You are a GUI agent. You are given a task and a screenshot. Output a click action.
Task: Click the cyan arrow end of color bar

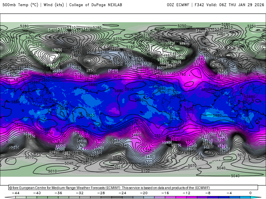[x=256, y=197]
